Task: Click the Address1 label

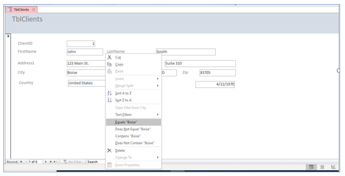Action: [26, 63]
